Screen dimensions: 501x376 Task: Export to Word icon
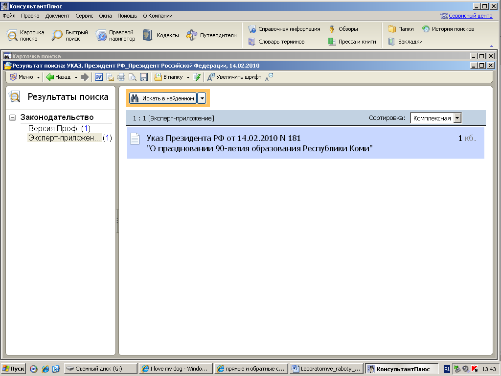(x=99, y=77)
